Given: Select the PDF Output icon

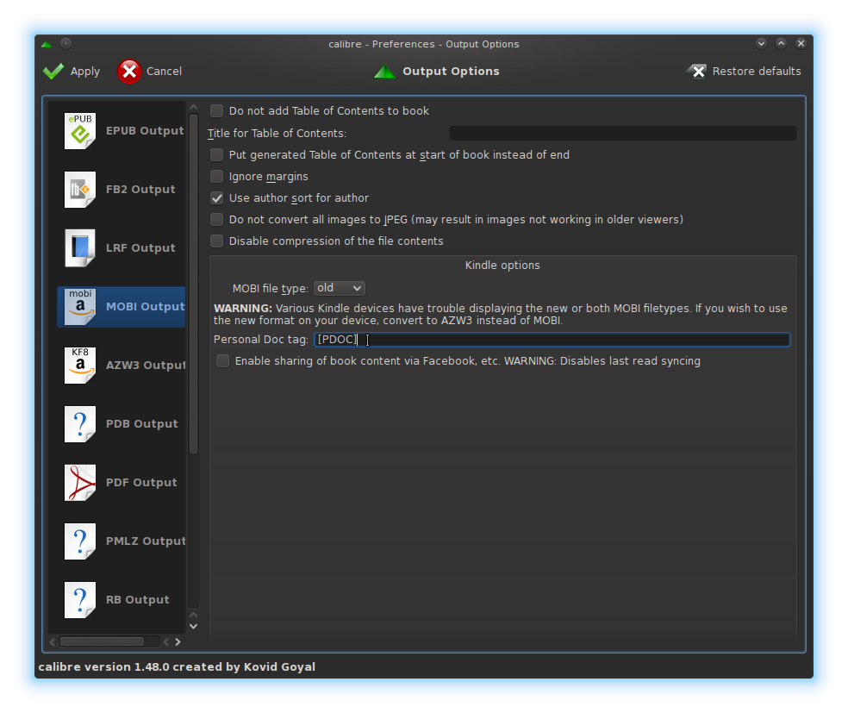Looking at the screenshot, I should coord(80,483).
